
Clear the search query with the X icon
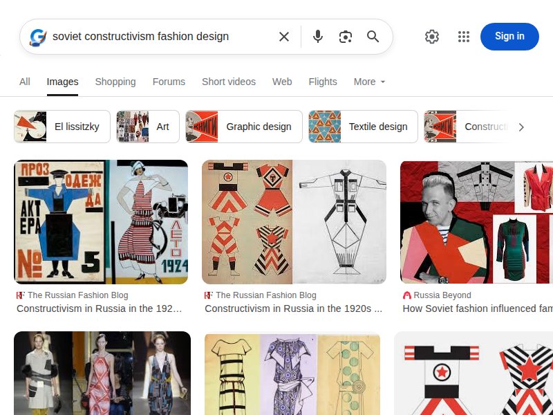click(x=284, y=37)
